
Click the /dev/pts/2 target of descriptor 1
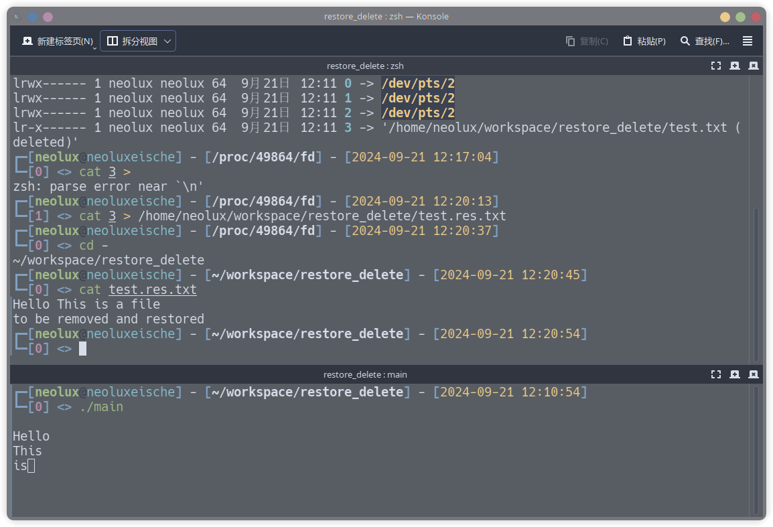click(x=418, y=98)
